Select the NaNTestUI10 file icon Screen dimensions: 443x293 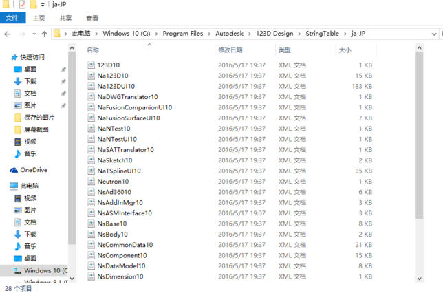(91, 139)
